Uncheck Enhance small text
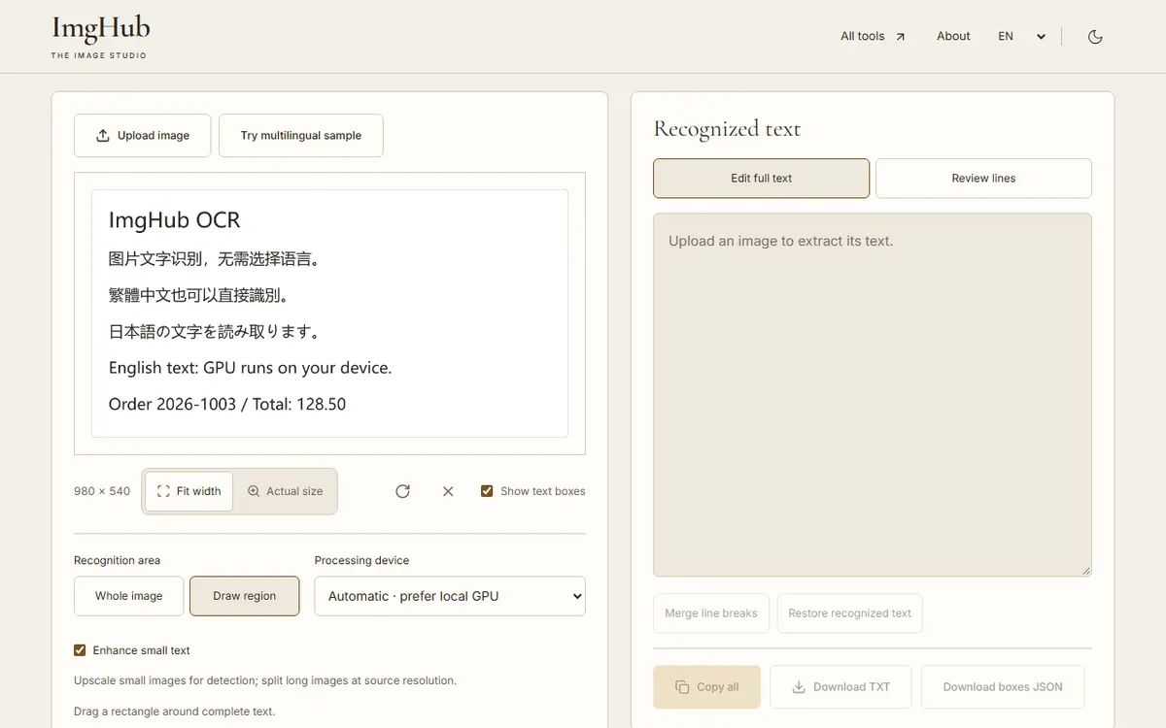This screenshot has width=1166, height=728. click(80, 650)
